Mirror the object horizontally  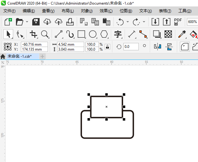point(157,47)
